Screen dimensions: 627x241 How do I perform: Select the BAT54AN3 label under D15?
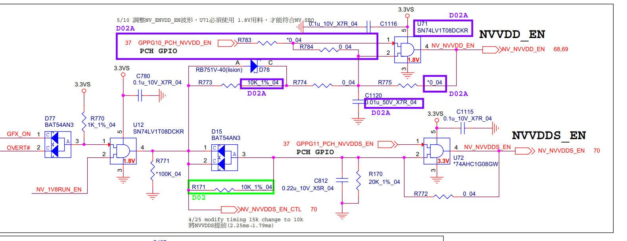point(226,138)
